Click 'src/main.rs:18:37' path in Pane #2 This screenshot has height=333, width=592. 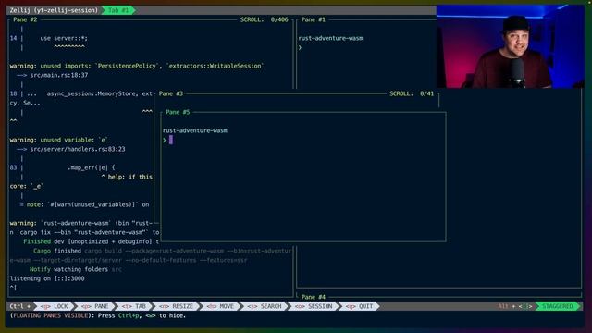point(59,75)
